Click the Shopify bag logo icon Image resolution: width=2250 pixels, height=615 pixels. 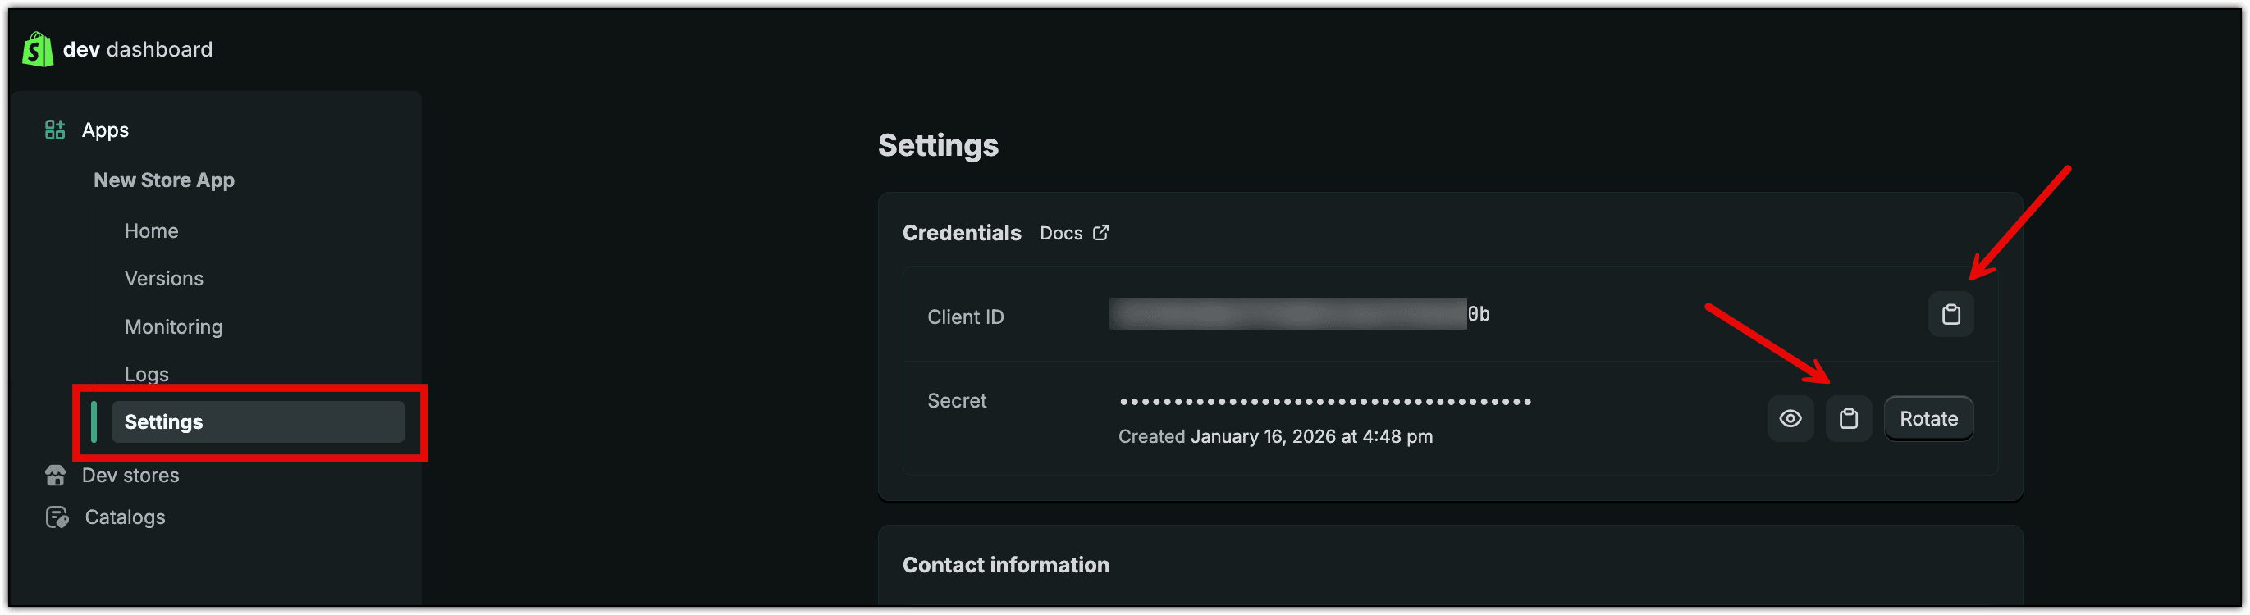[38, 49]
